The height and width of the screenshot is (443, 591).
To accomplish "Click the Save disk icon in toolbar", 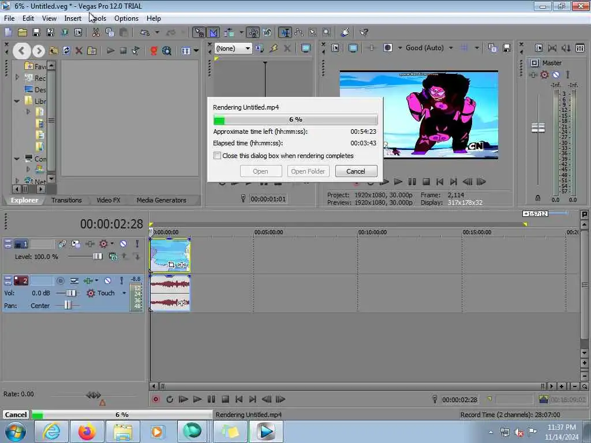I will (x=36, y=32).
